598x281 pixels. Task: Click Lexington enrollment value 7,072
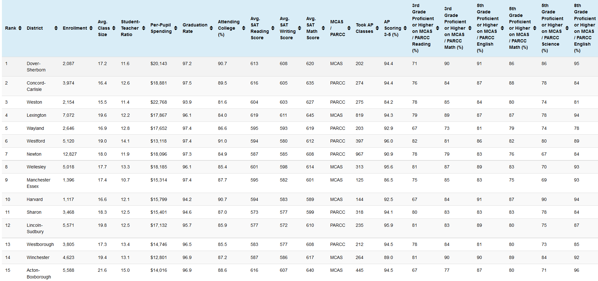69,115
